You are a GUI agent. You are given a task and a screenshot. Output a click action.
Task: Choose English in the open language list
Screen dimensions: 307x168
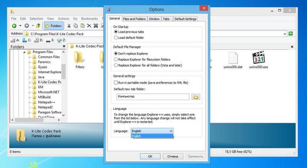pos(152,136)
